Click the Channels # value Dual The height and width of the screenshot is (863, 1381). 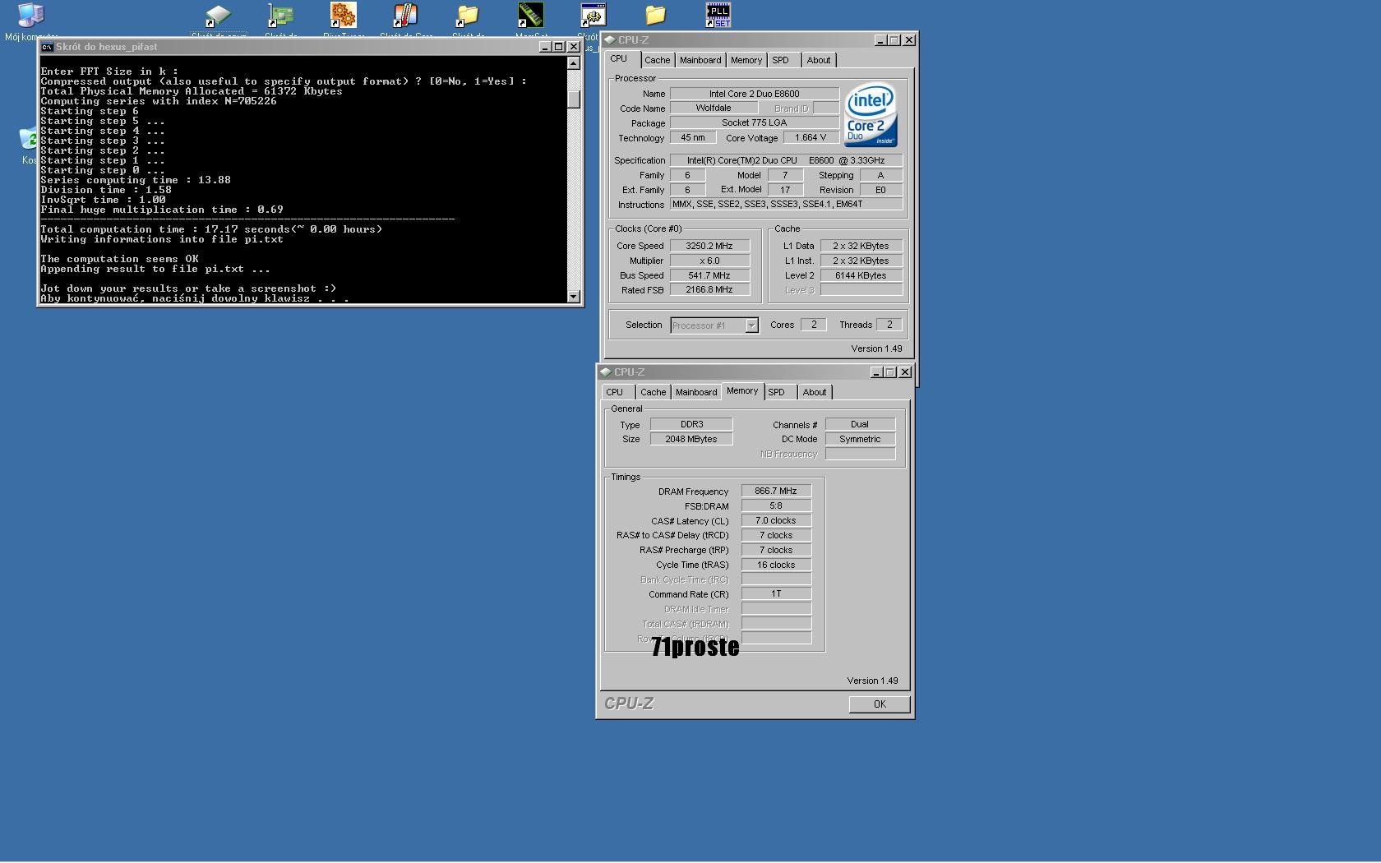(x=860, y=424)
